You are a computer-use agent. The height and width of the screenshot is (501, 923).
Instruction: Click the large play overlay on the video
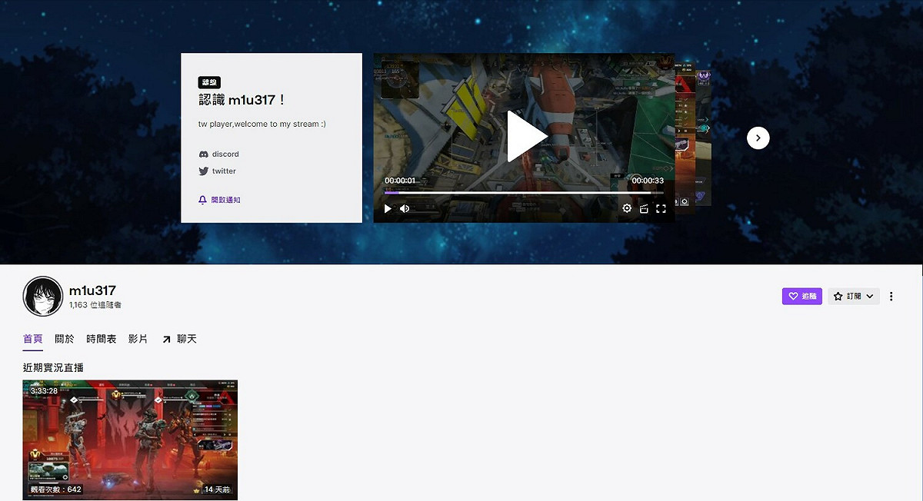pos(526,137)
